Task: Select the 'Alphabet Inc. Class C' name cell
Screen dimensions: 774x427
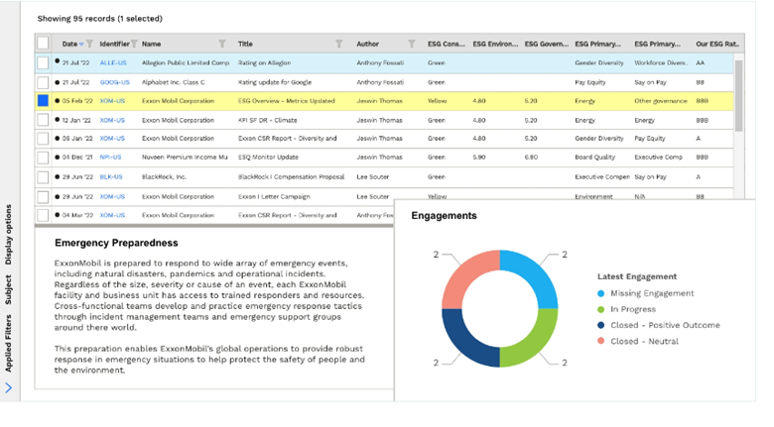Action: point(174,82)
